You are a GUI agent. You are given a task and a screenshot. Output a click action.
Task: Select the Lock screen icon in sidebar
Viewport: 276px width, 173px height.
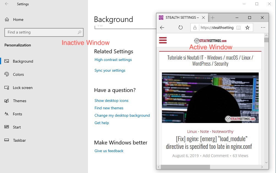7,88
